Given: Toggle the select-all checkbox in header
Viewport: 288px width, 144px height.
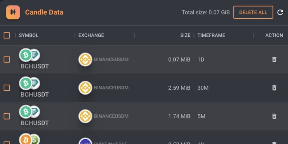Looking at the screenshot, I should point(7,35).
